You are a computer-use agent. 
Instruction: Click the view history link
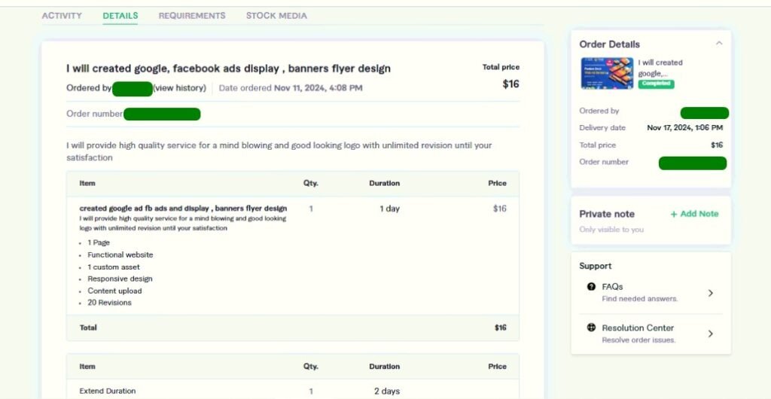(x=179, y=88)
